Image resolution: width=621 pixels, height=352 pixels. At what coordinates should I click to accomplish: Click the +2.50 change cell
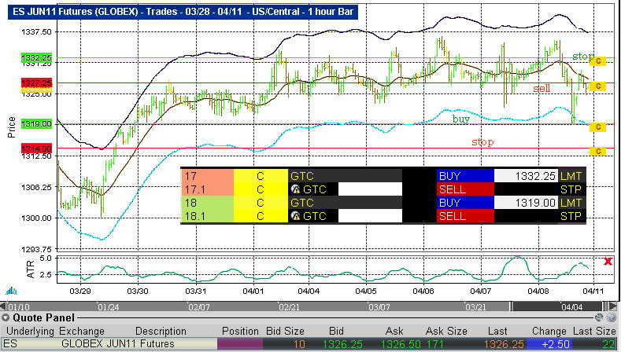(549, 344)
